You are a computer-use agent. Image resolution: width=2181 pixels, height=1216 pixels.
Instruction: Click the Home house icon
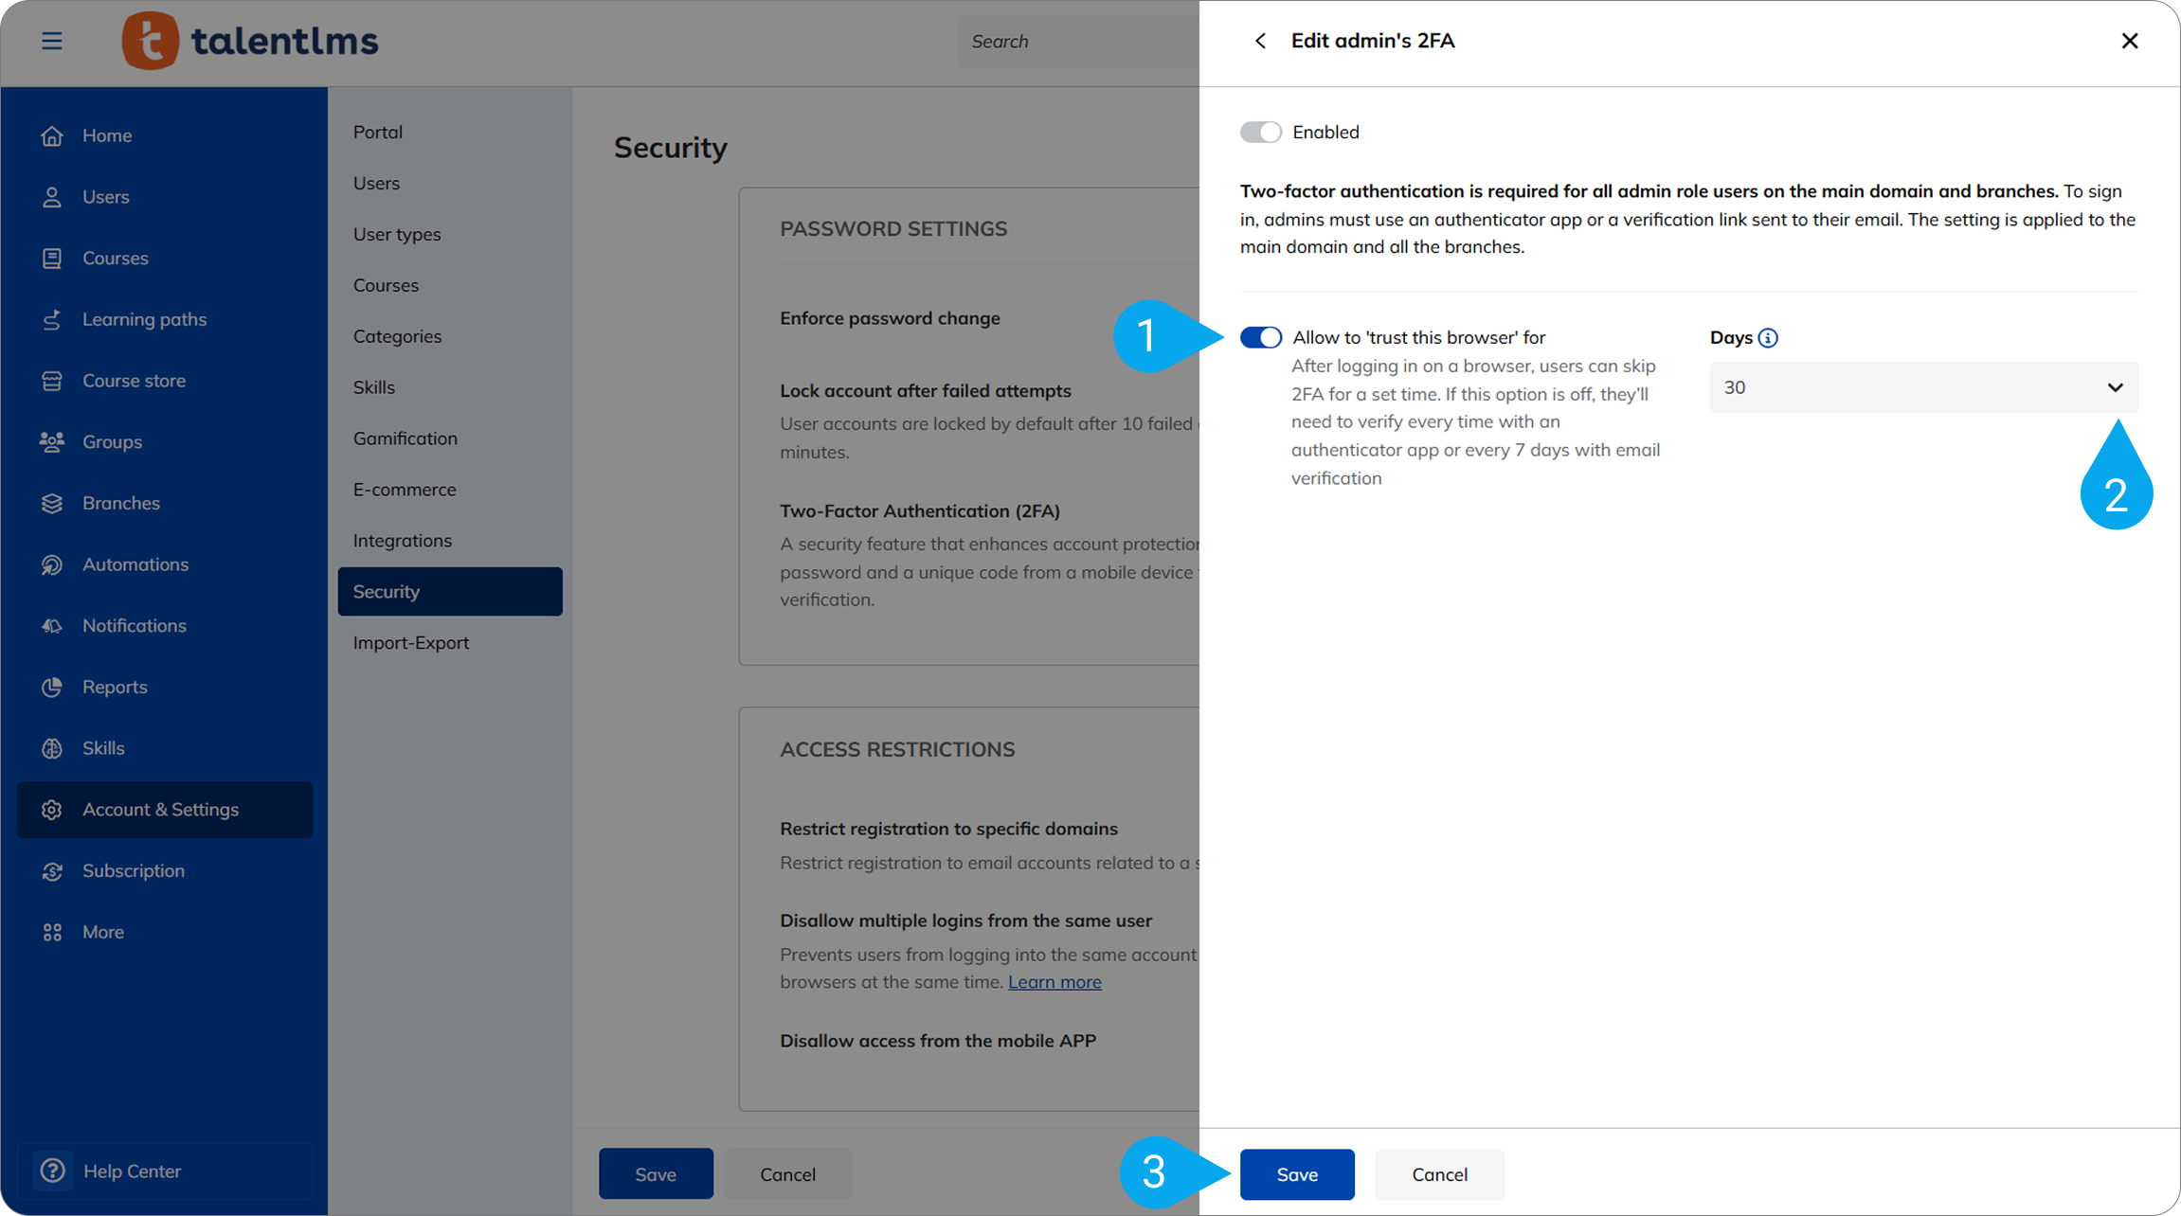point(52,135)
